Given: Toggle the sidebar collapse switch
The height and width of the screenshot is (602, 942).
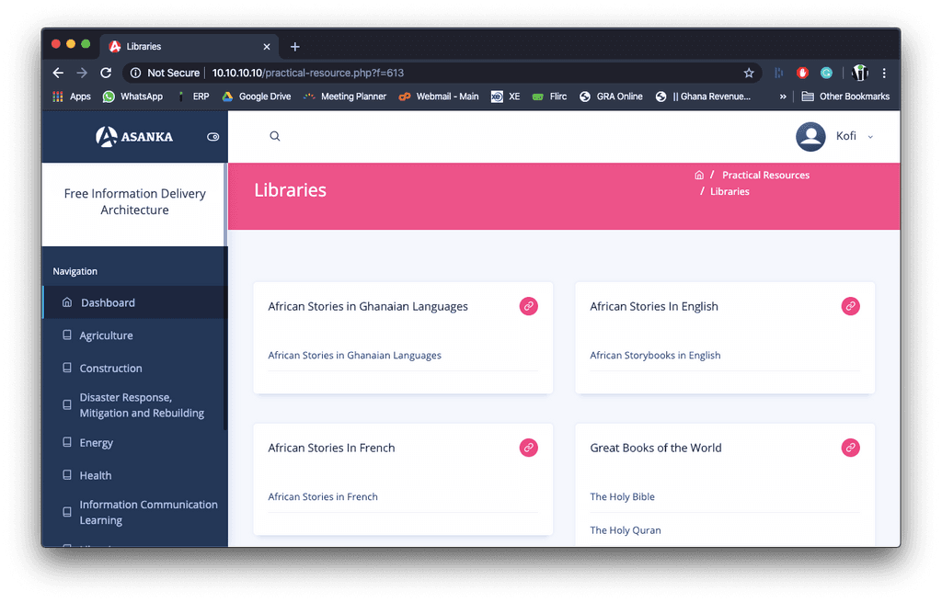Looking at the screenshot, I should [213, 137].
